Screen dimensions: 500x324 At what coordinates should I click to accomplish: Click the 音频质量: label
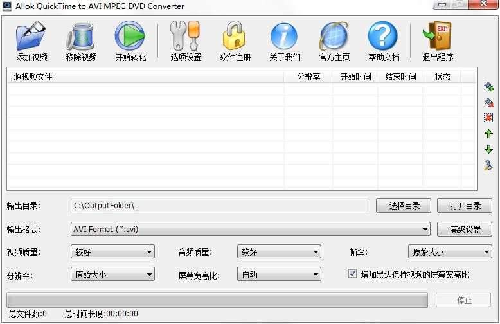195,252
